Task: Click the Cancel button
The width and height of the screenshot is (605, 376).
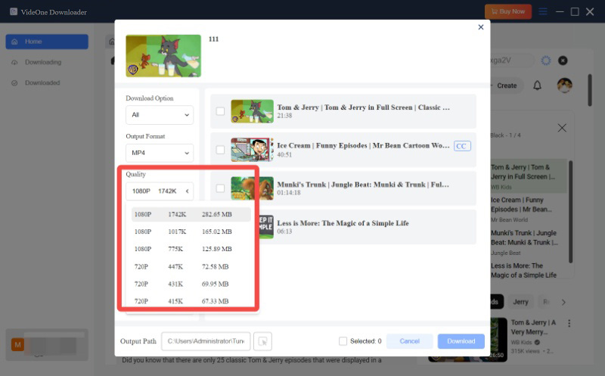Action: [409, 341]
